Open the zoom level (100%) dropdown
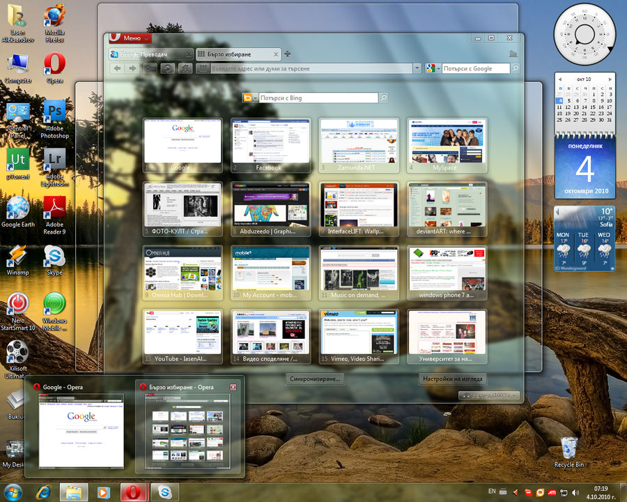Viewport: 627px width, 502px height. coord(489,395)
